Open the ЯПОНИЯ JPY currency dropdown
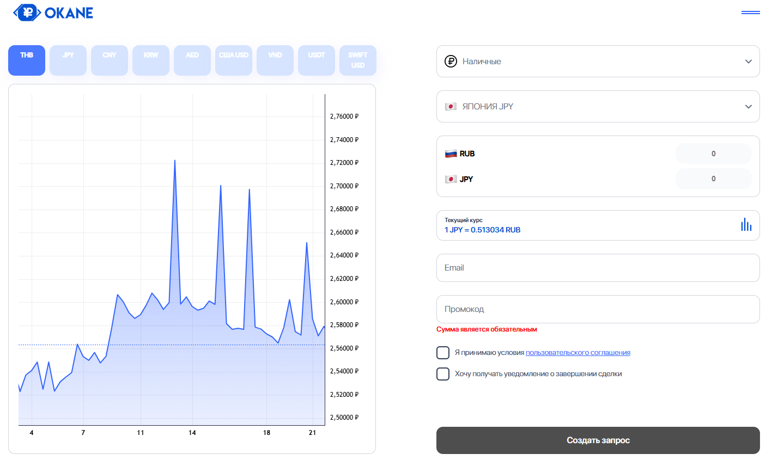766x460 pixels. tap(598, 107)
